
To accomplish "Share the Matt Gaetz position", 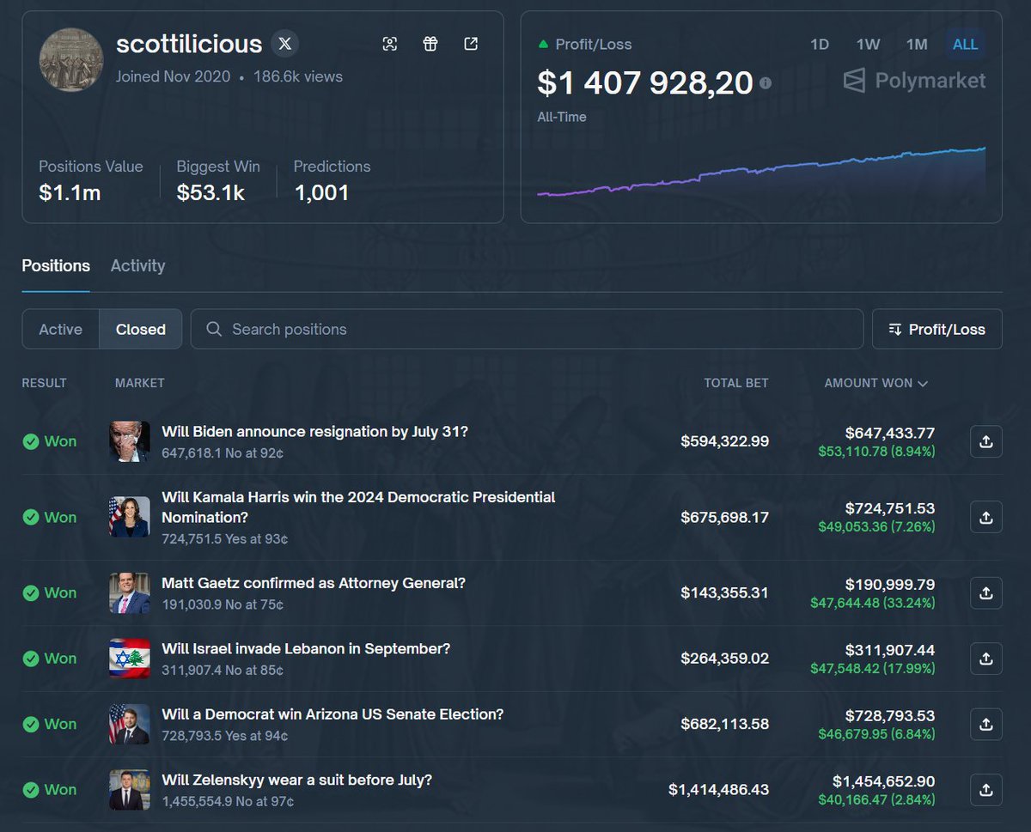I will pyautogui.click(x=986, y=592).
